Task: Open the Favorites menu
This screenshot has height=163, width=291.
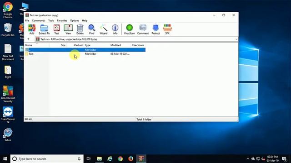Action: (x=62, y=20)
